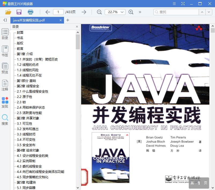Open the 搜索 search sidebar panel
This screenshot has height=190, width=215.
pos(5,120)
